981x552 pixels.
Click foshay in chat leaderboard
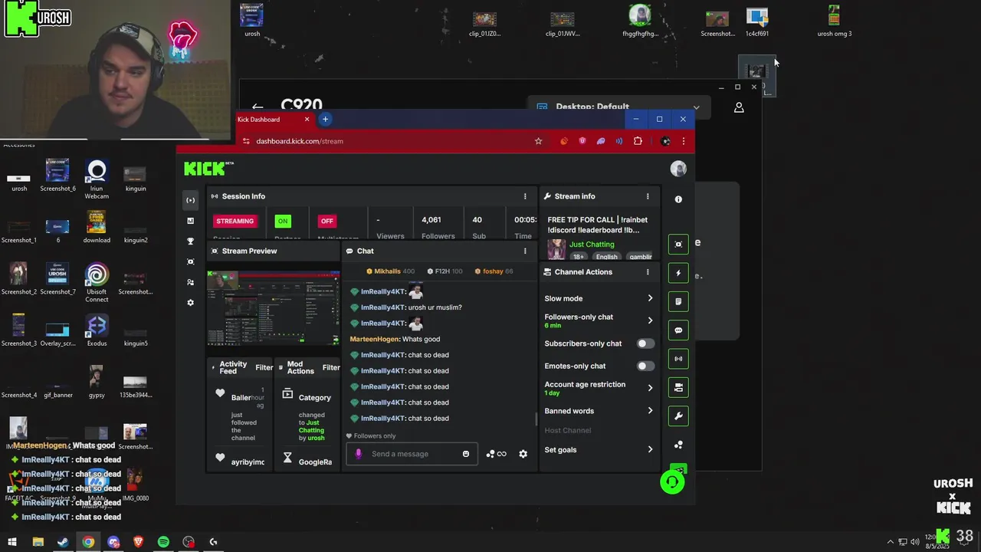click(493, 271)
